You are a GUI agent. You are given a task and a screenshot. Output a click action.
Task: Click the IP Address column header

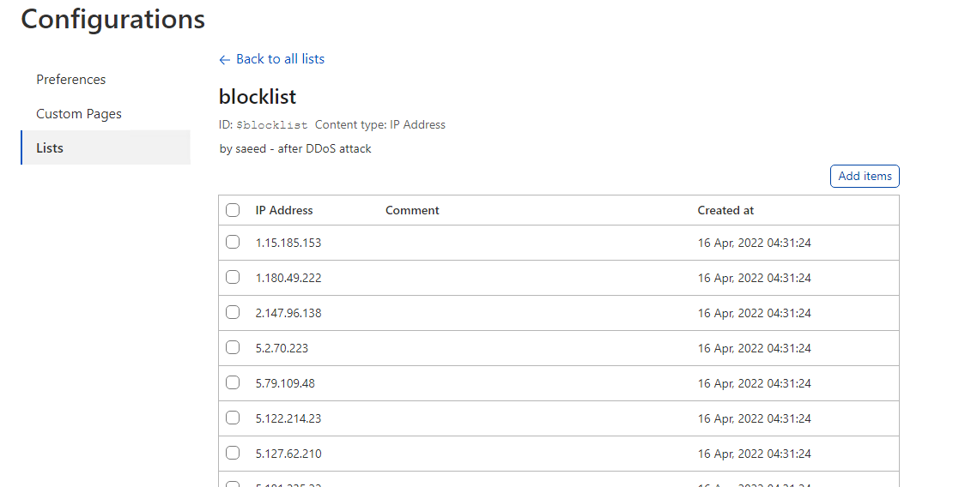tap(284, 210)
